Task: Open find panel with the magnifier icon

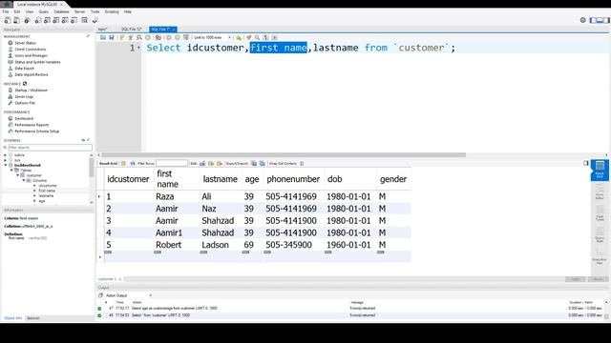Action: point(257,38)
